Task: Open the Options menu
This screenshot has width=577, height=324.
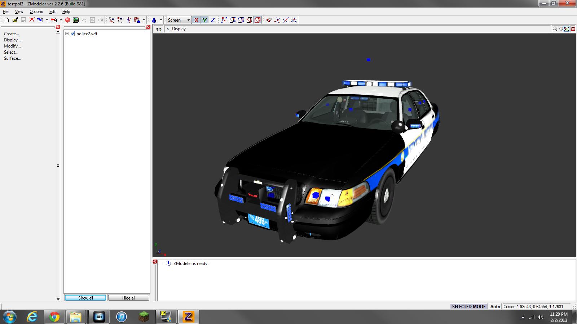Action: pyautogui.click(x=36, y=12)
